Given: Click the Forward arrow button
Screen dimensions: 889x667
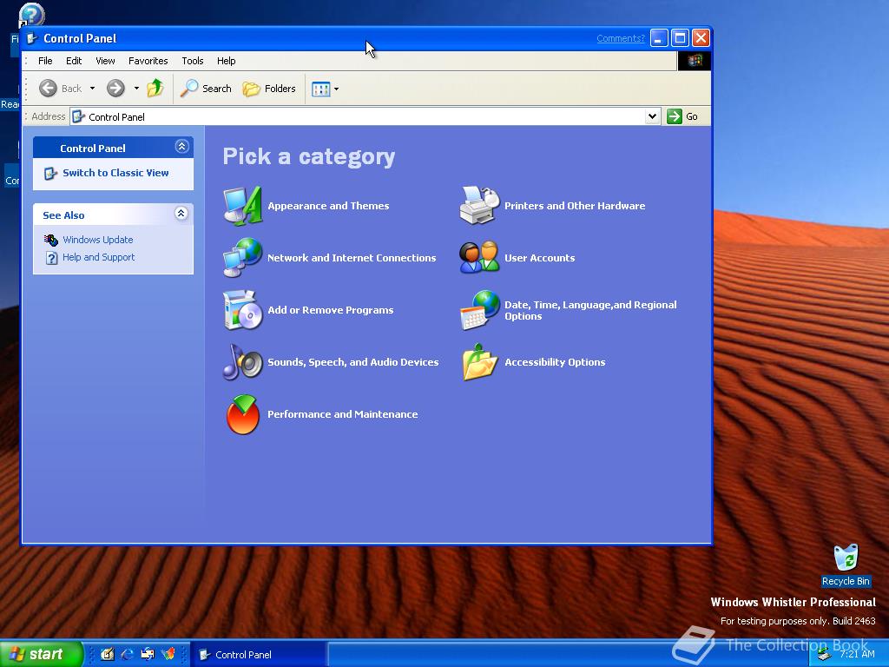Looking at the screenshot, I should (115, 88).
